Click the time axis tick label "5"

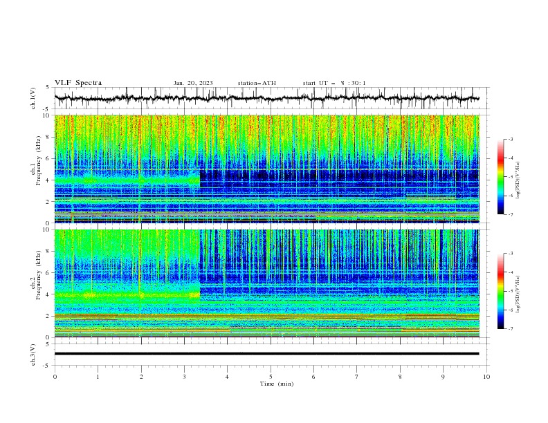(271, 377)
